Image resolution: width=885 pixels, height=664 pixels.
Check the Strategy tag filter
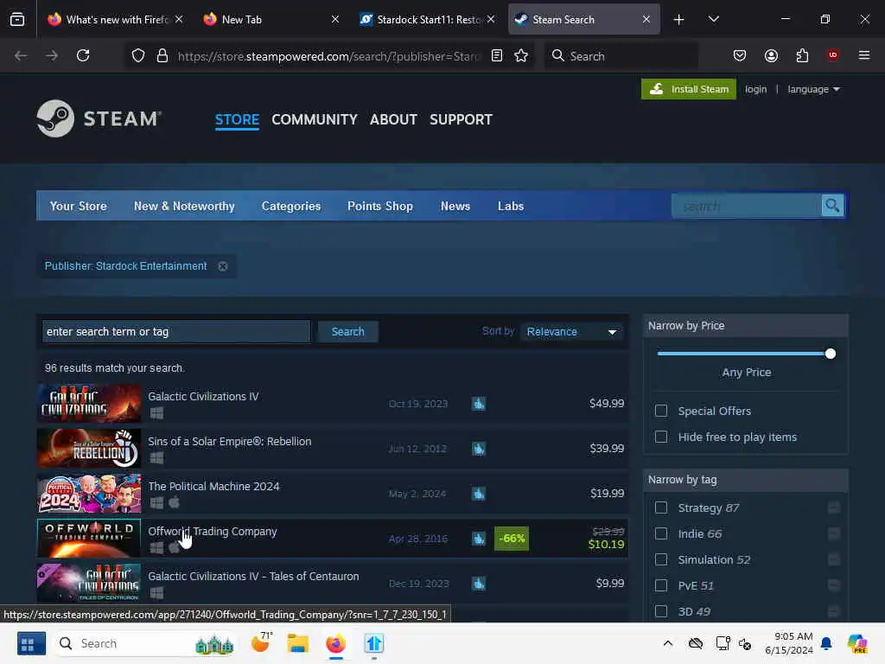coord(661,508)
